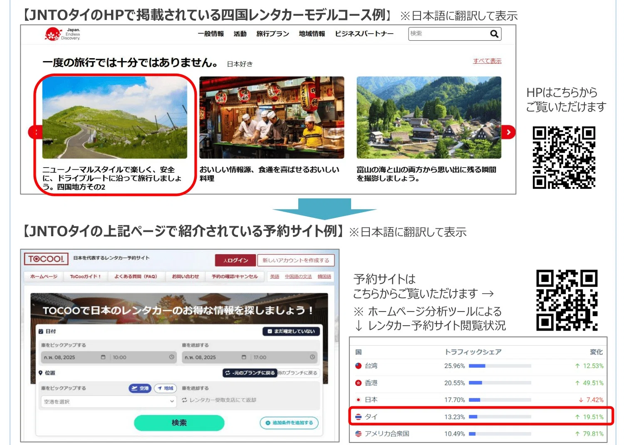Open the 予約の確認/キャンセル tab
Screen dimensions: 624x445
(x=235, y=277)
